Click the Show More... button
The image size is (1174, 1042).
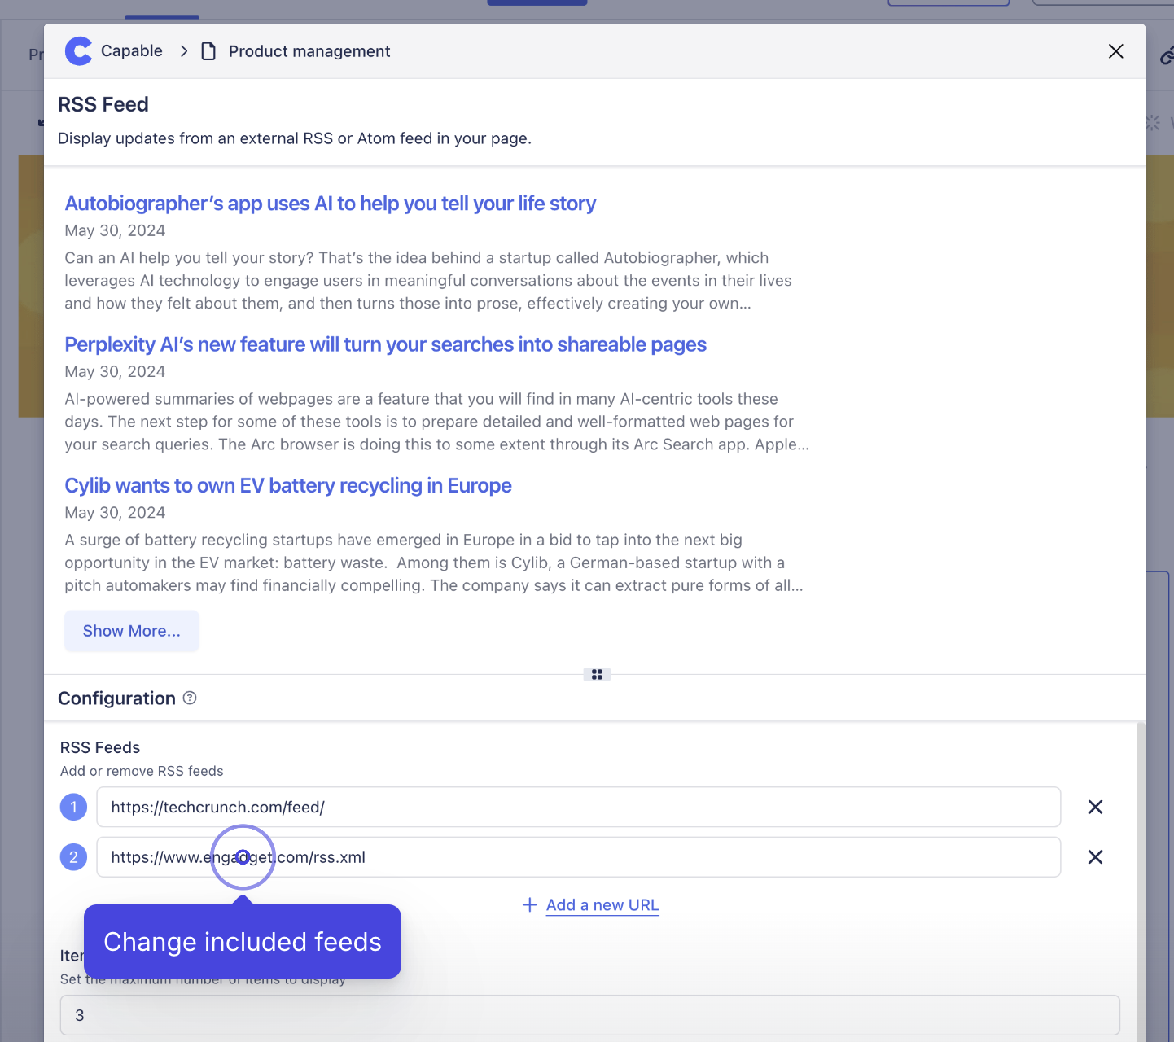point(132,631)
